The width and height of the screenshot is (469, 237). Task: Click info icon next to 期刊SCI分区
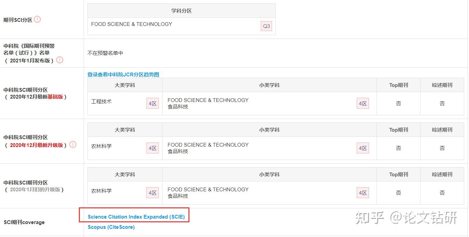tap(38, 19)
